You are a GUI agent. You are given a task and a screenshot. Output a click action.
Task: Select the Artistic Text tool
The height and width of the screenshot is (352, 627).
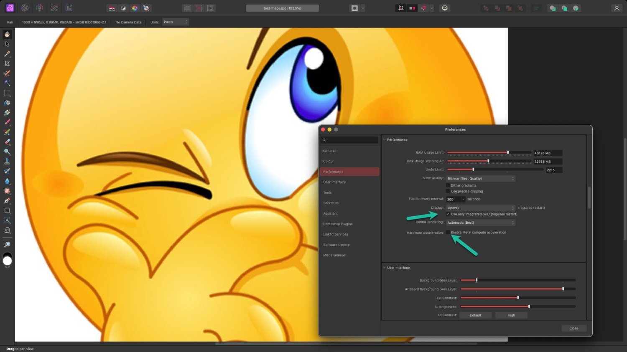(7, 220)
